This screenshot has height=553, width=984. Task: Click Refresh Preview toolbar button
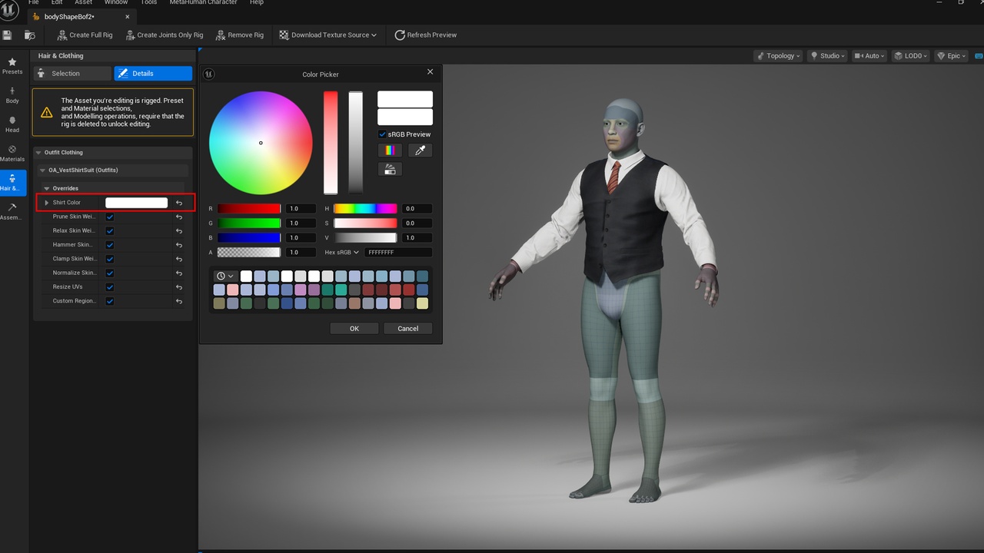coord(425,35)
